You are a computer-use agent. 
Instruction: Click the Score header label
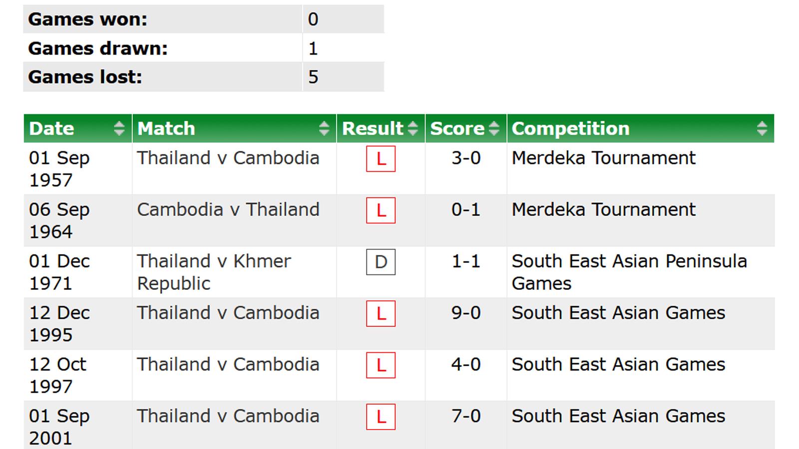(x=457, y=128)
